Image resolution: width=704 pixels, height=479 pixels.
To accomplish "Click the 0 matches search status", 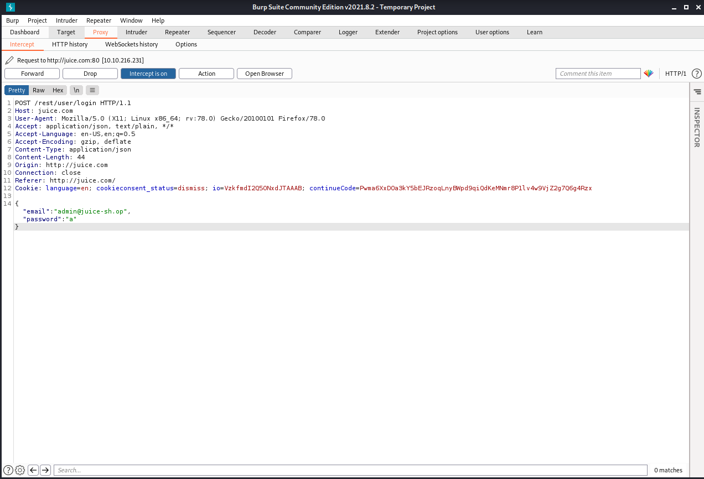I will (x=668, y=470).
